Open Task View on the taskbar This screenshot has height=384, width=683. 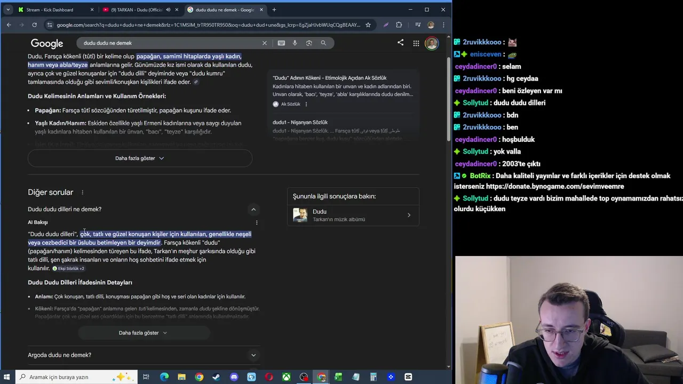click(x=146, y=377)
